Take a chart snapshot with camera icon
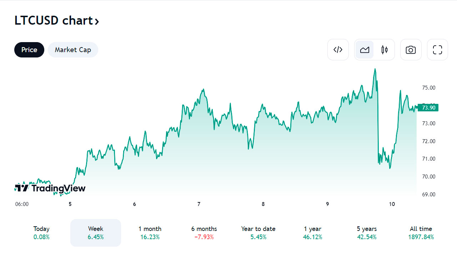457x257 pixels. click(x=411, y=50)
